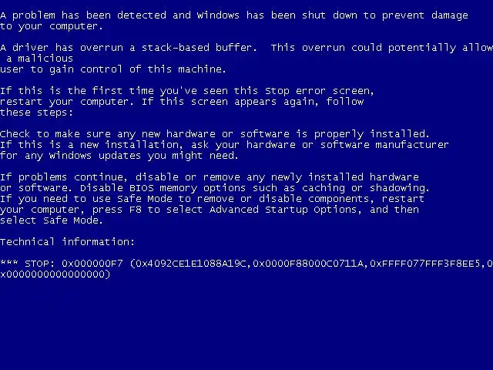Image resolution: width=493 pixels, height=370 pixels.
Task: Click the phrase 'windows updates you might need.'
Action: pyautogui.click(x=144, y=156)
